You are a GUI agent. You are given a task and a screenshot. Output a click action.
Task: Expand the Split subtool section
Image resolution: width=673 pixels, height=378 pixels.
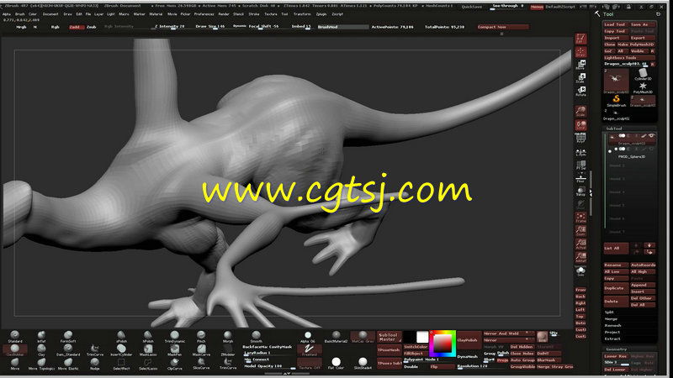pos(609,312)
